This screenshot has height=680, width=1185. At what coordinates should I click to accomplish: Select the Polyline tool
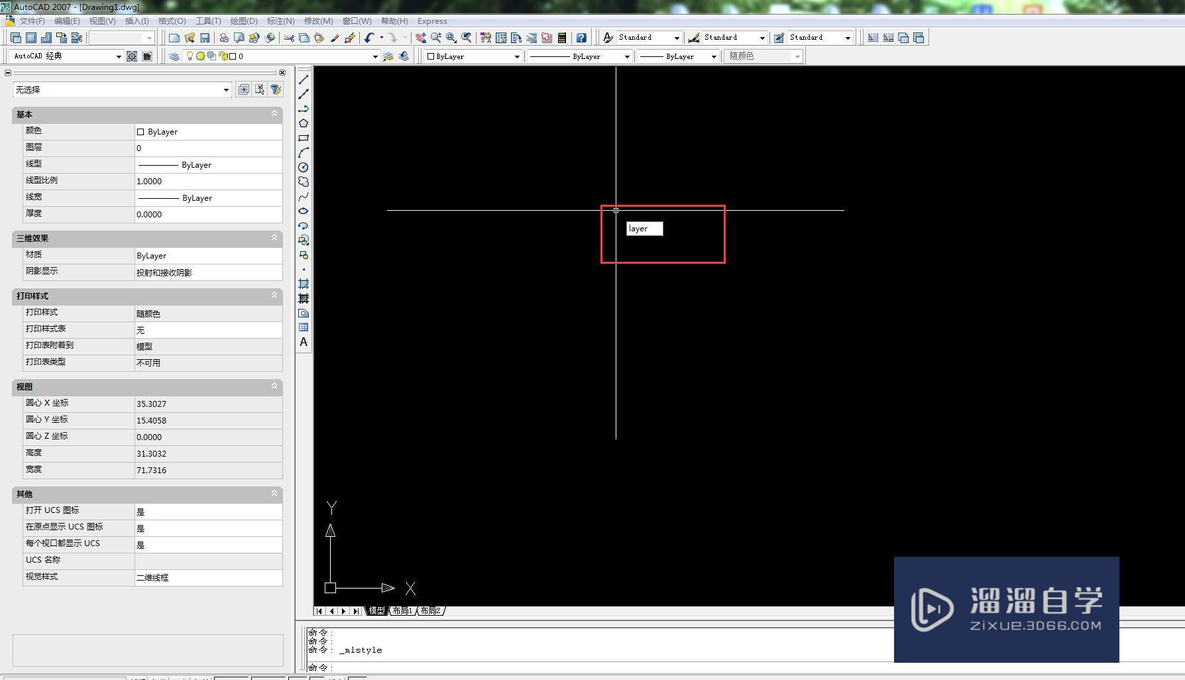[x=304, y=109]
